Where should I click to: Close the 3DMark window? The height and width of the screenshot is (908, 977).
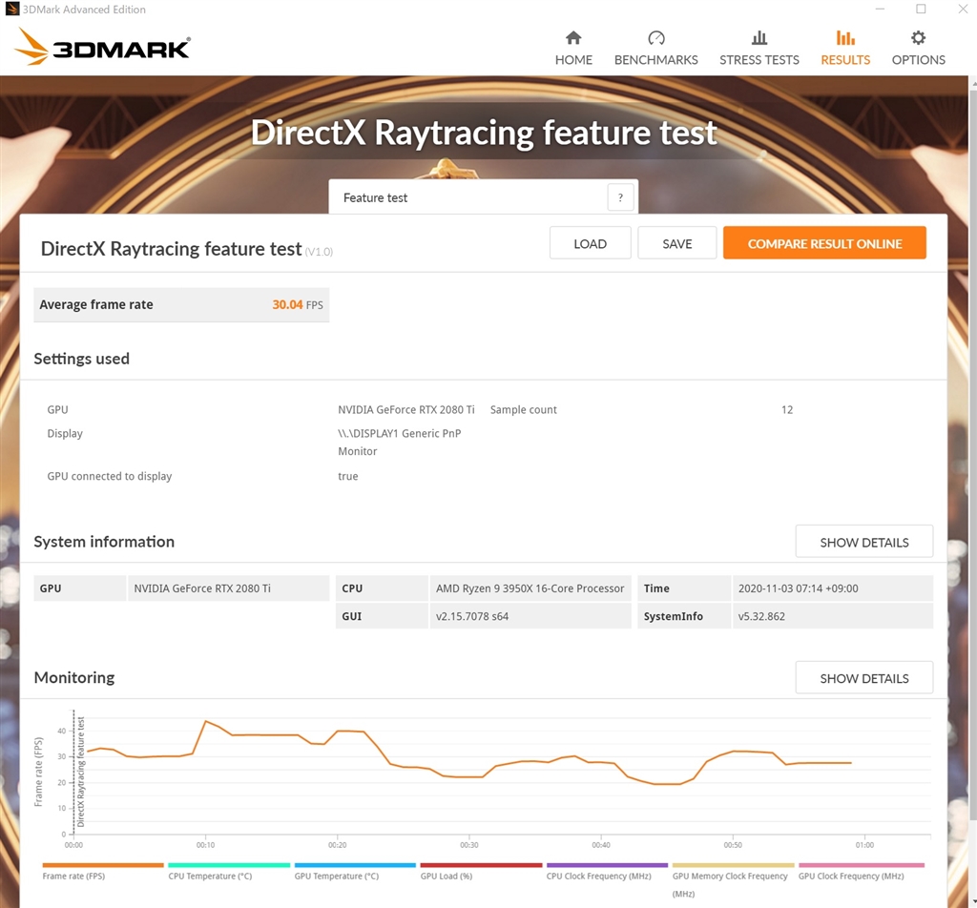[x=963, y=9]
